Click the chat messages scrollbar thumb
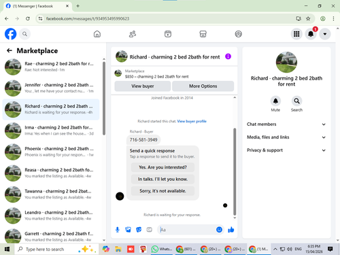 click(235, 172)
